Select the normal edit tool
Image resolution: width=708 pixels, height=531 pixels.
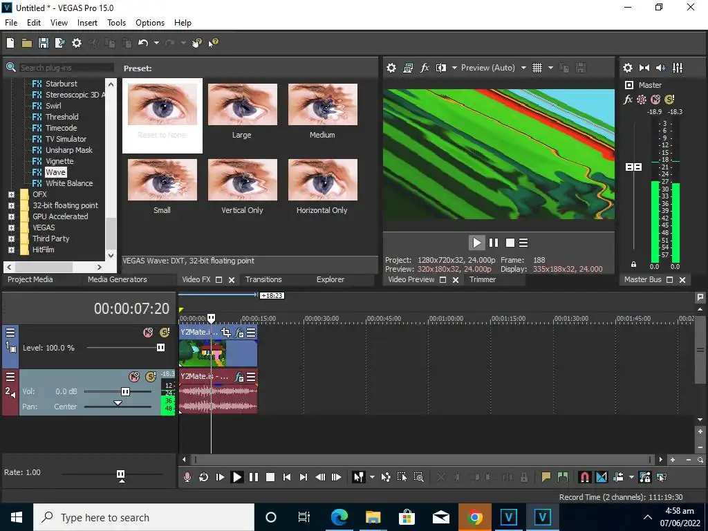click(359, 477)
